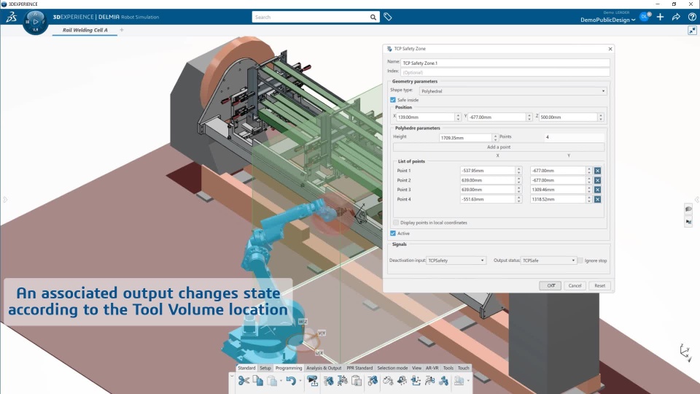Click the tag icon next to search
Viewport: 700px width, 394px height.
(x=387, y=17)
